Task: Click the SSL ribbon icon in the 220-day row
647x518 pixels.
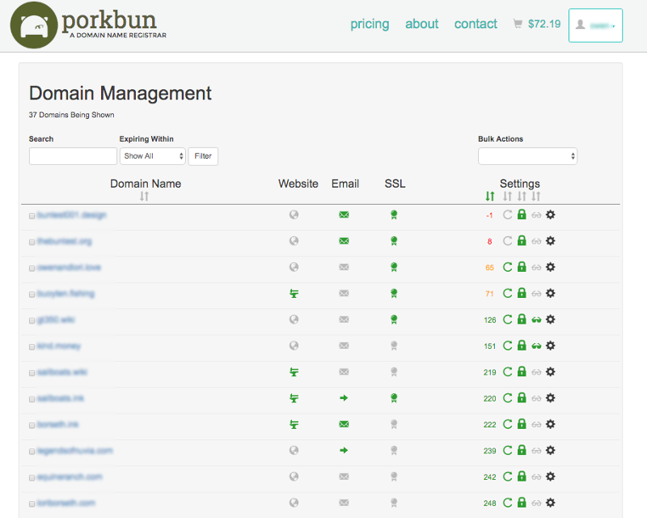Action: pyautogui.click(x=393, y=398)
